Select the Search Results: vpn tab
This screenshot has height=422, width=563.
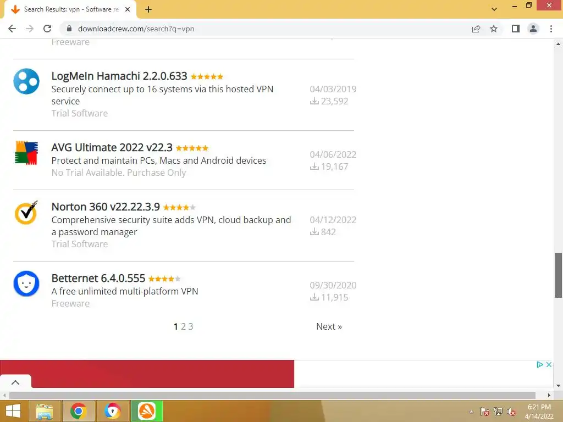(x=70, y=9)
